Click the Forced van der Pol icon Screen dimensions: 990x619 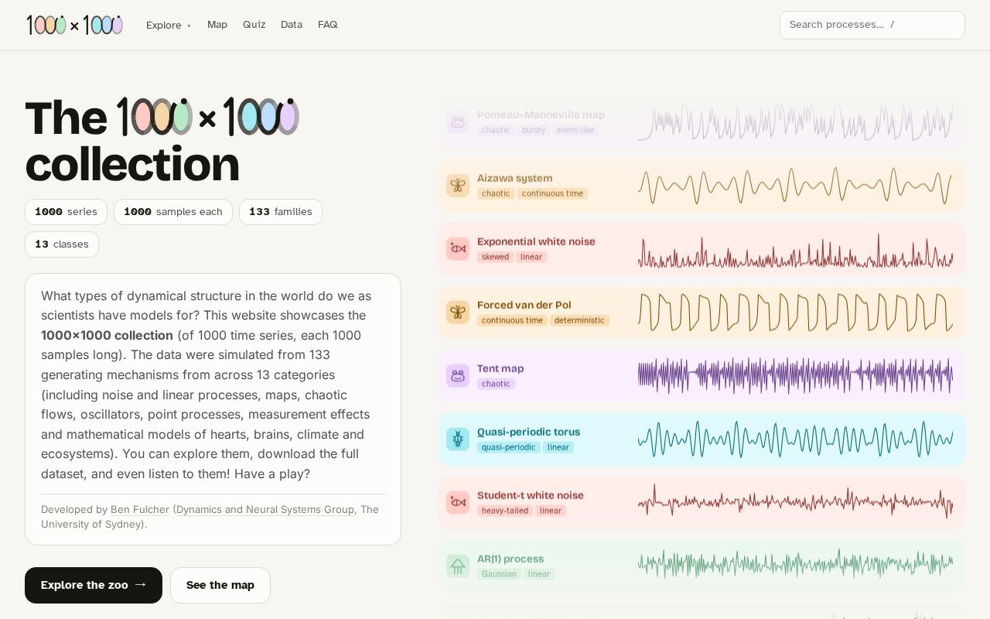(x=458, y=313)
